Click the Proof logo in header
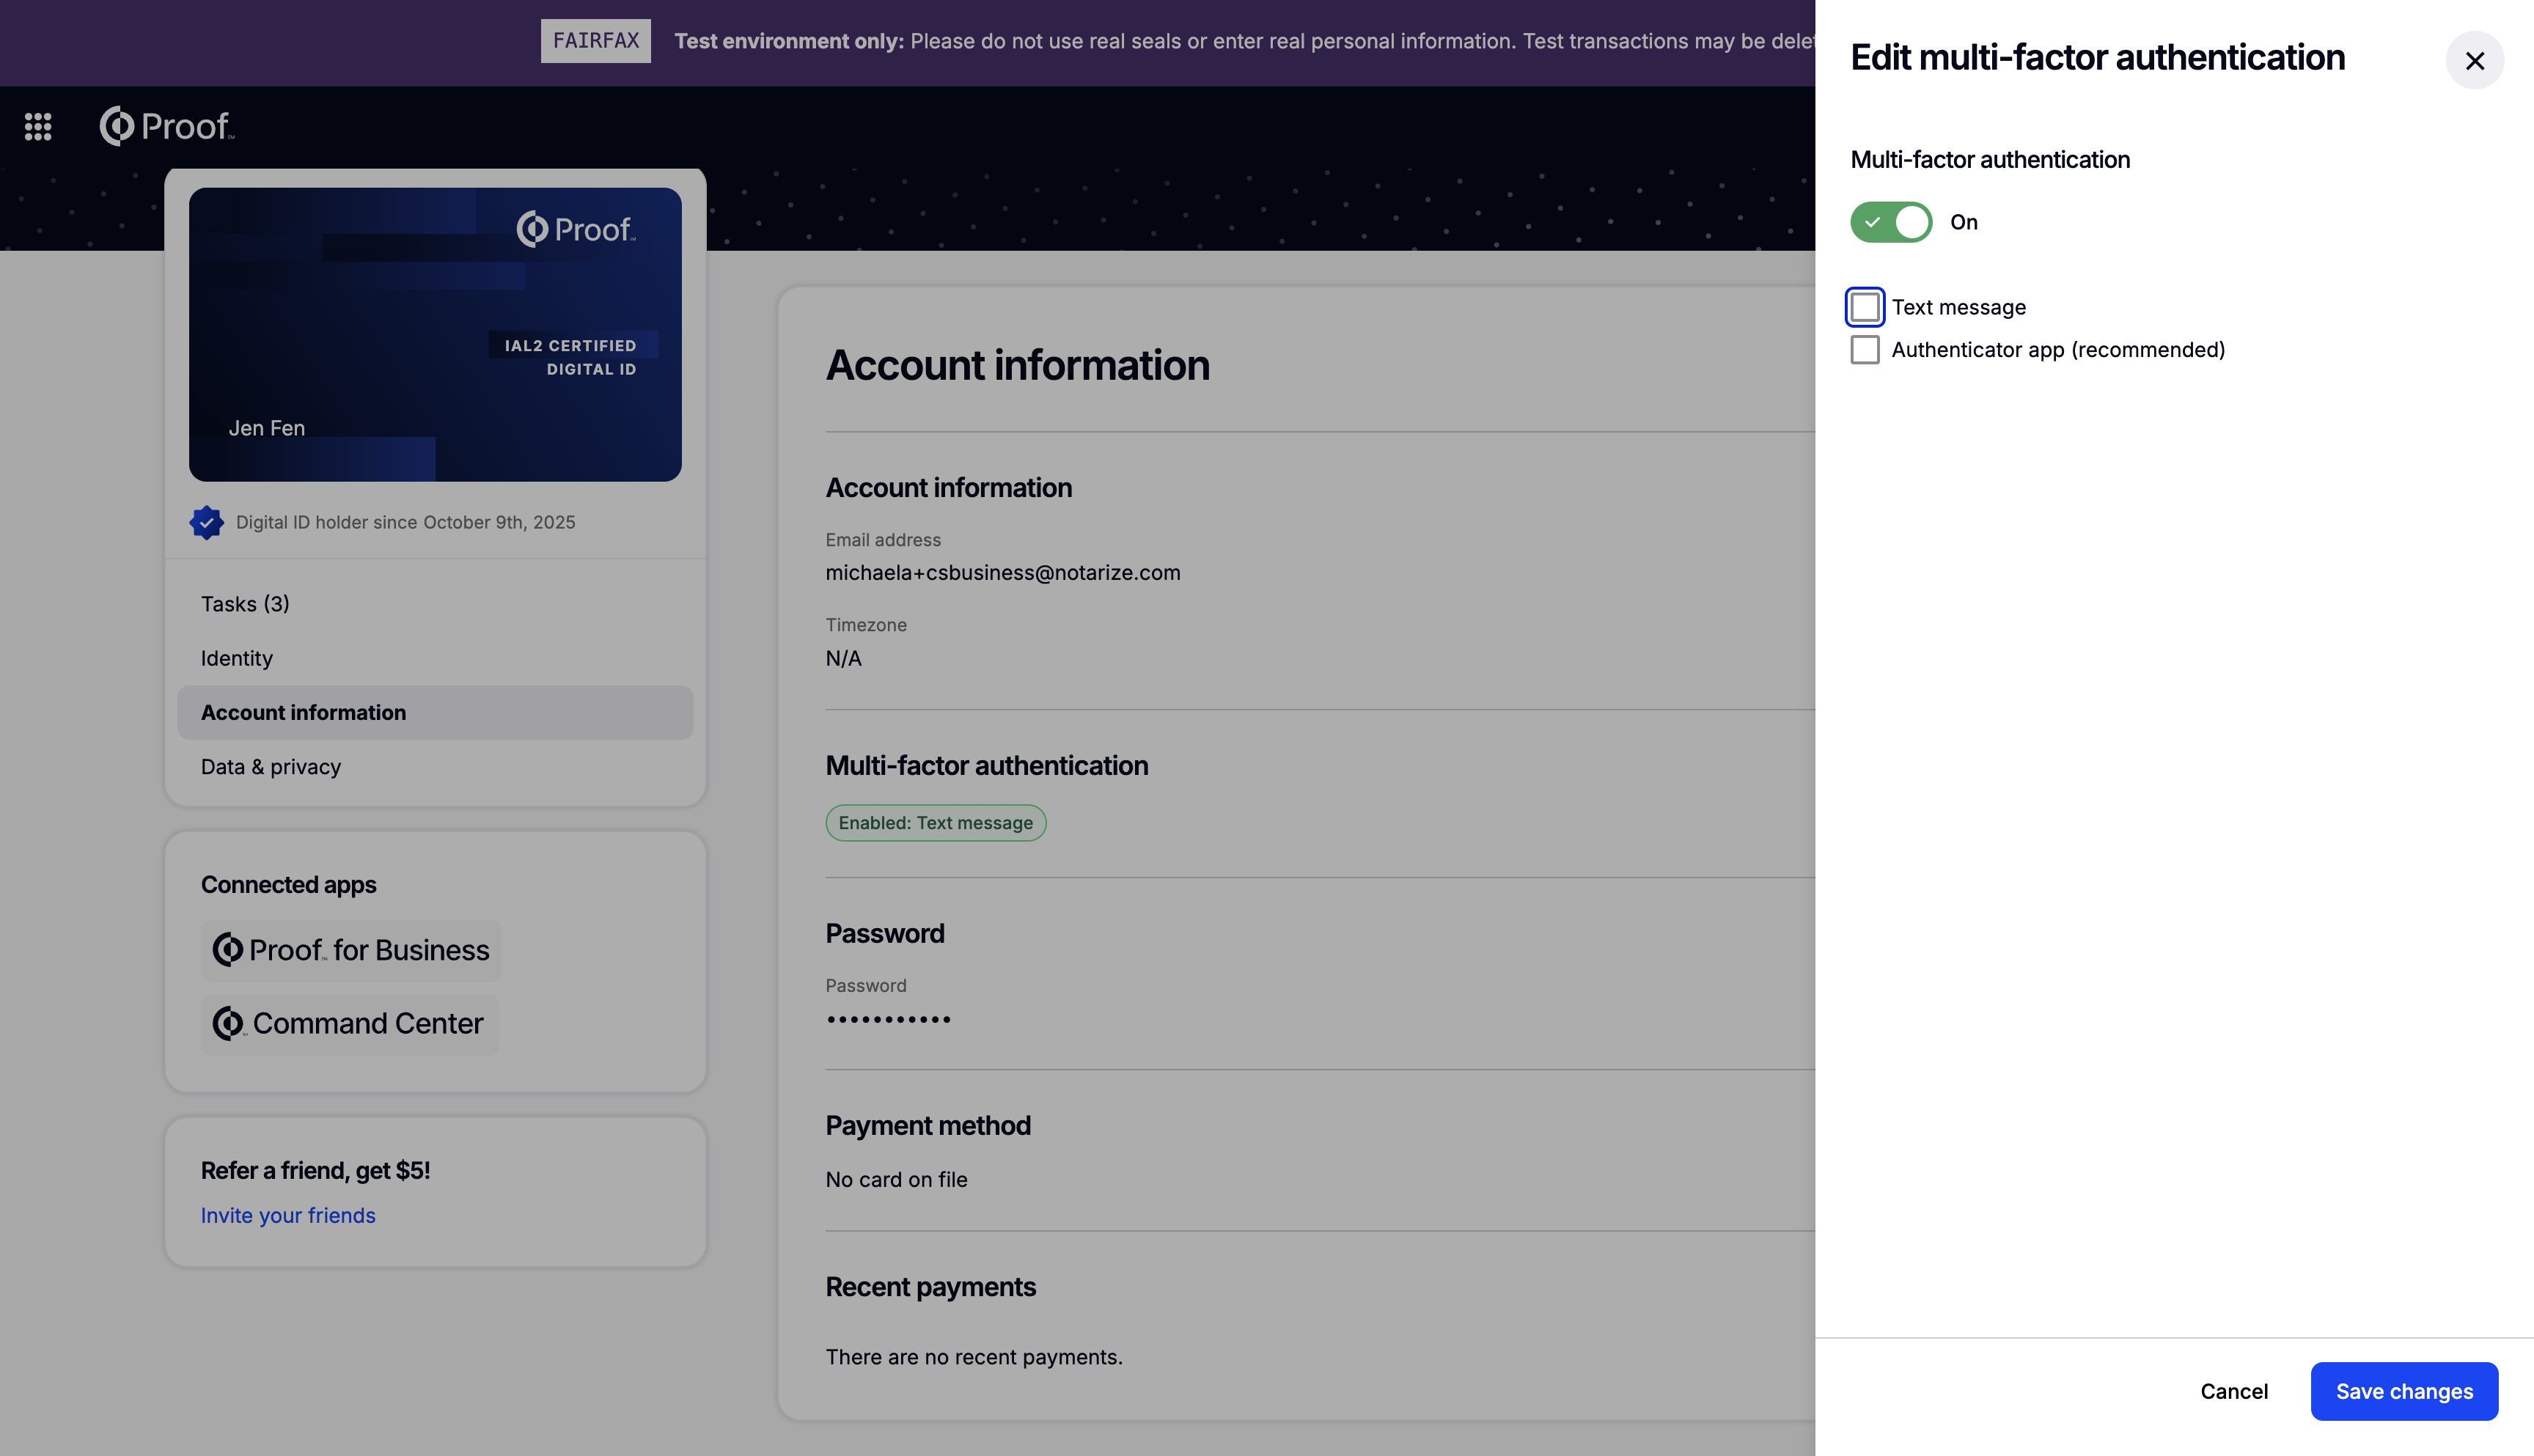 click(x=167, y=126)
